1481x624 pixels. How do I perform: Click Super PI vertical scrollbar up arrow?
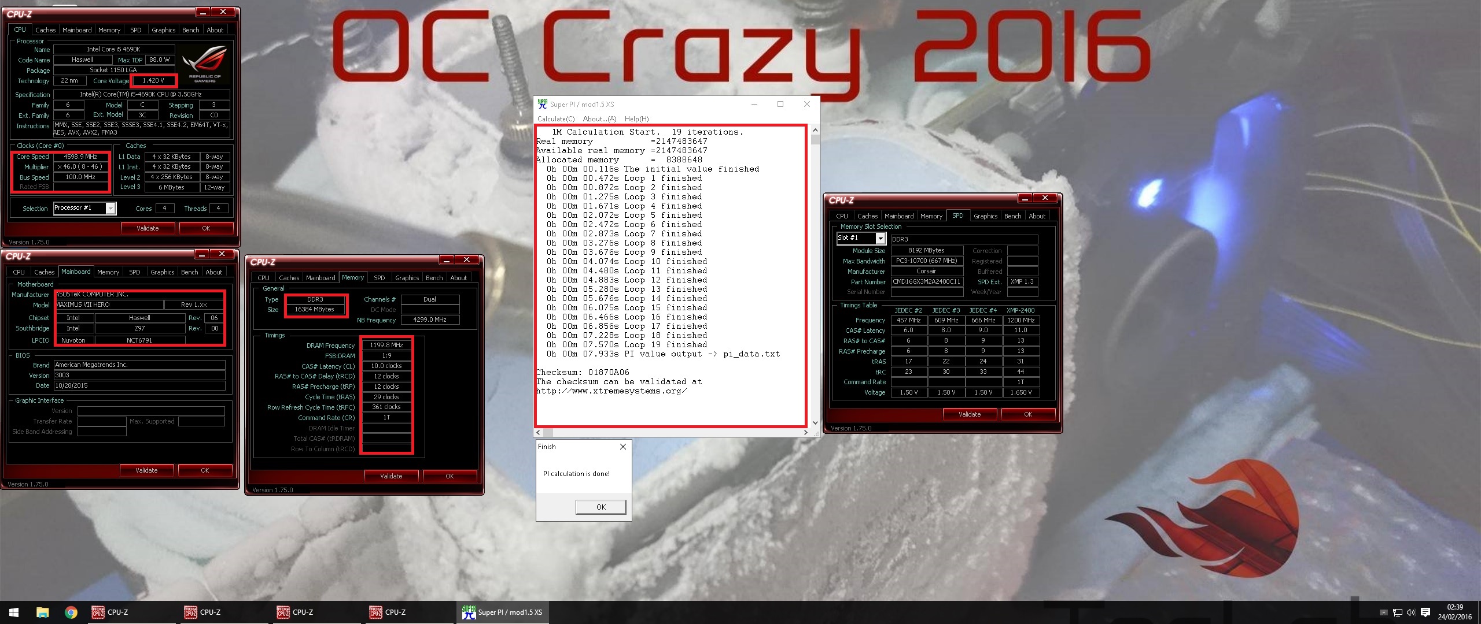(815, 130)
